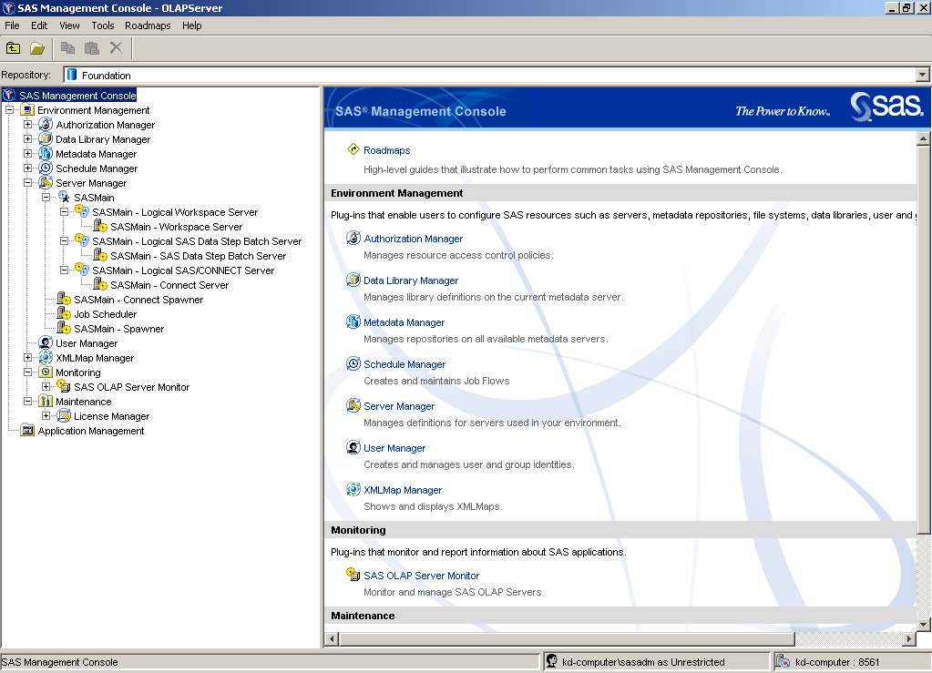Image resolution: width=932 pixels, height=673 pixels.
Task: Click the Up One Level toolbar icon
Action: [13, 48]
